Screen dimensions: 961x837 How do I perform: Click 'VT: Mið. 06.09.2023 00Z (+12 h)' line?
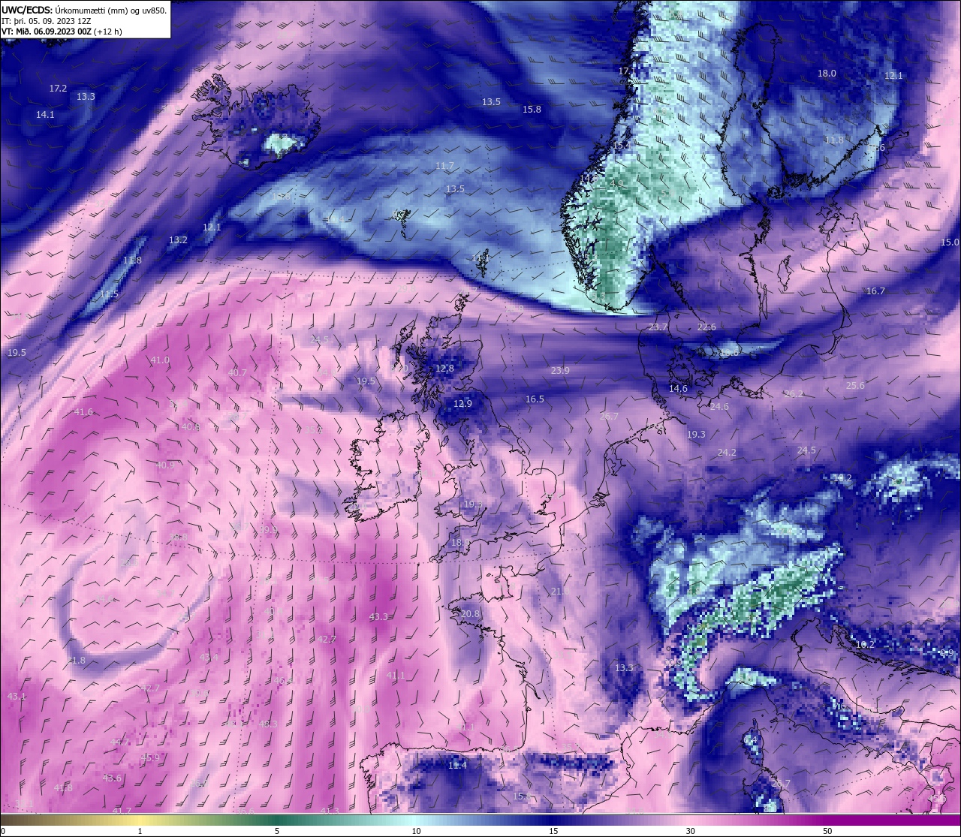click(62, 32)
